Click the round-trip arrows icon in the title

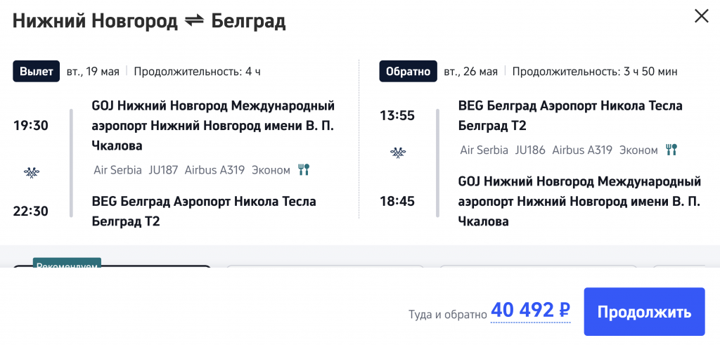194,22
